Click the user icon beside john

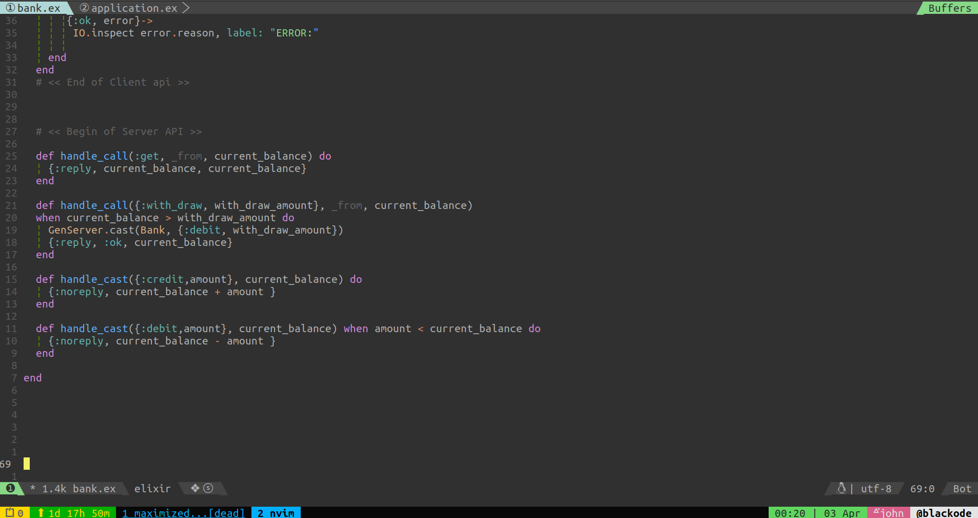pyautogui.click(x=877, y=512)
